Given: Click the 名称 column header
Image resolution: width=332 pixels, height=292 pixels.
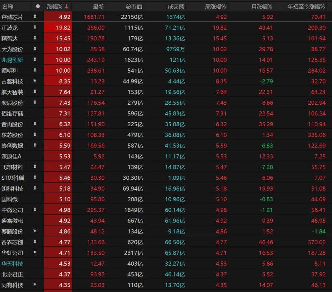Looking at the screenshot, I should (8, 6).
